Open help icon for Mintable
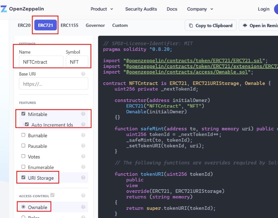The image size is (278, 218). (83, 114)
